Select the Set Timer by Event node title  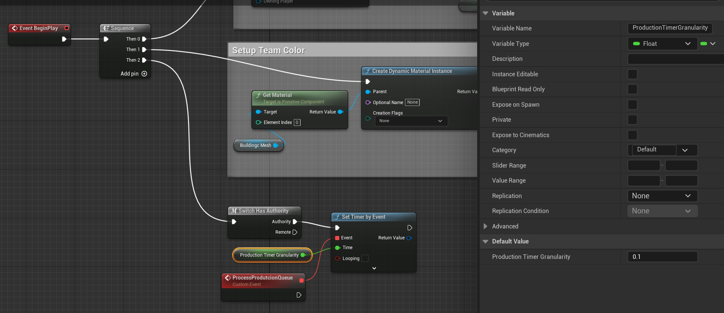[x=363, y=217]
